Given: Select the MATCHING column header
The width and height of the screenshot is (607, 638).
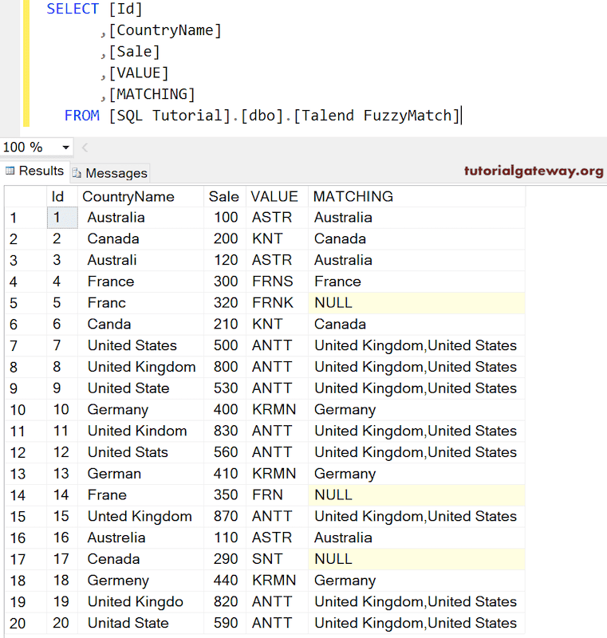Looking at the screenshot, I should pyautogui.click(x=416, y=196).
